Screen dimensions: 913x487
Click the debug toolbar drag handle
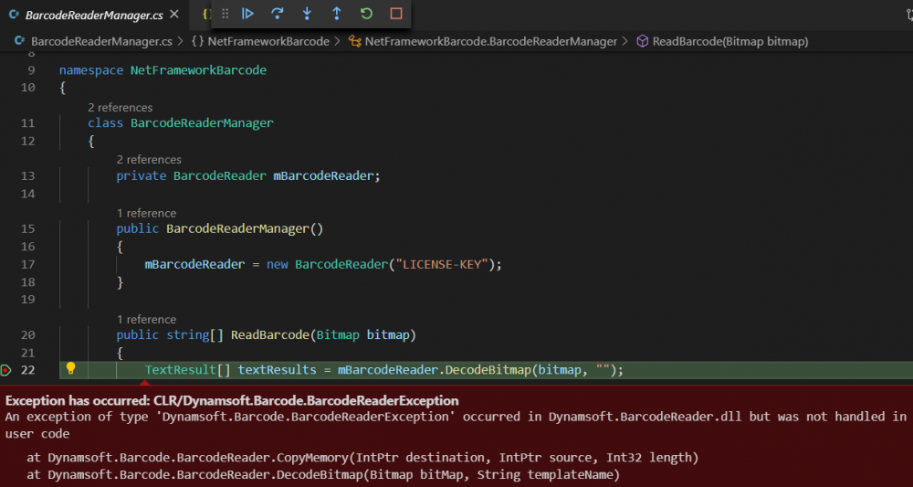click(x=226, y=14)
